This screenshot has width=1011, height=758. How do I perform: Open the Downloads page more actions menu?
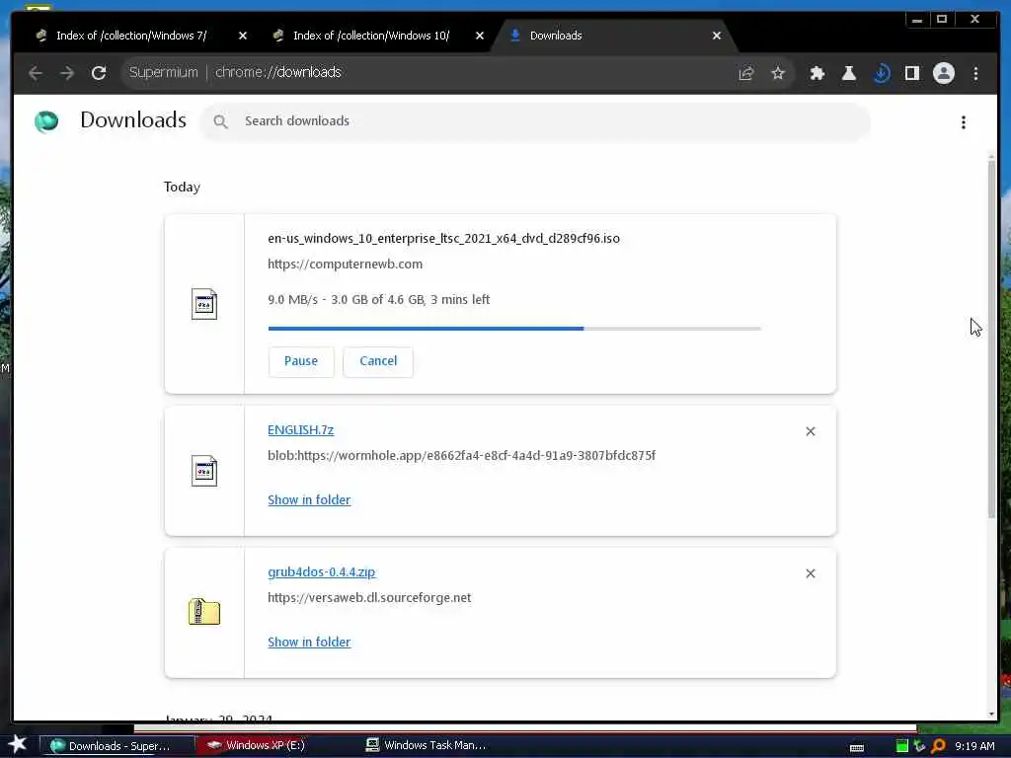[964, 122]
